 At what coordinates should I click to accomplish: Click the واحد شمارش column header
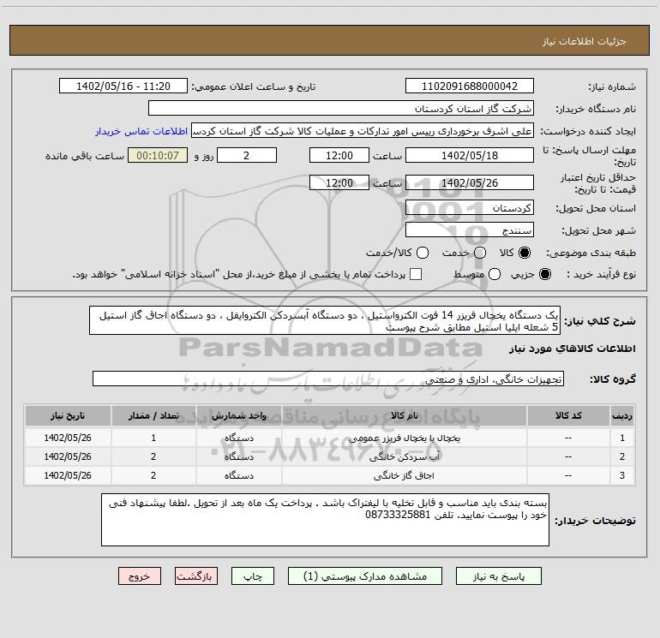[x=238, y=415]
